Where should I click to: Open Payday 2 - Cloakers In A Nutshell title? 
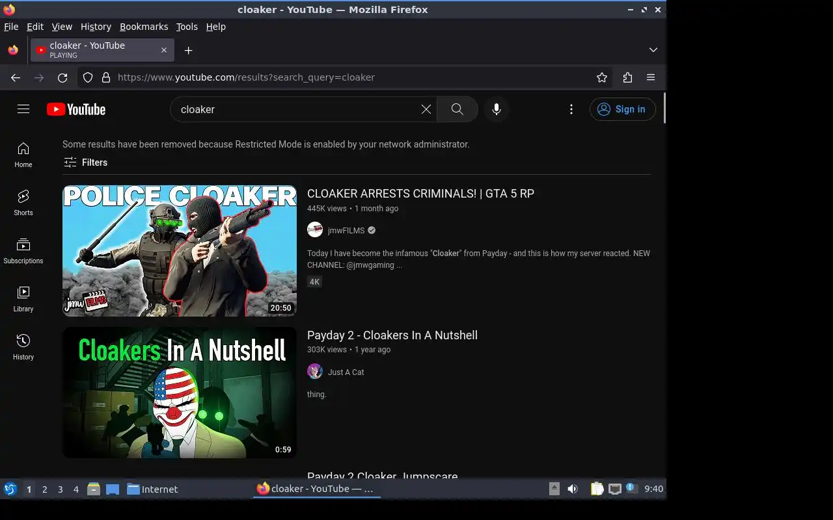point(392,335)
